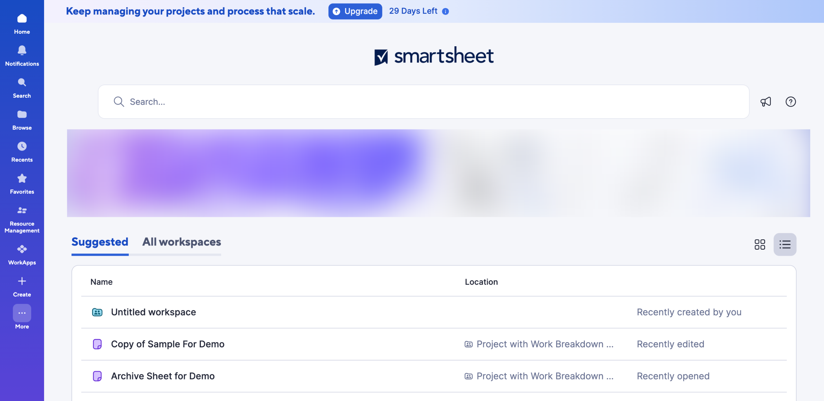The width and height of the screenshot is (824, 401).
Task: Open Resource Management from sidebar
Action: coord(22,219)
